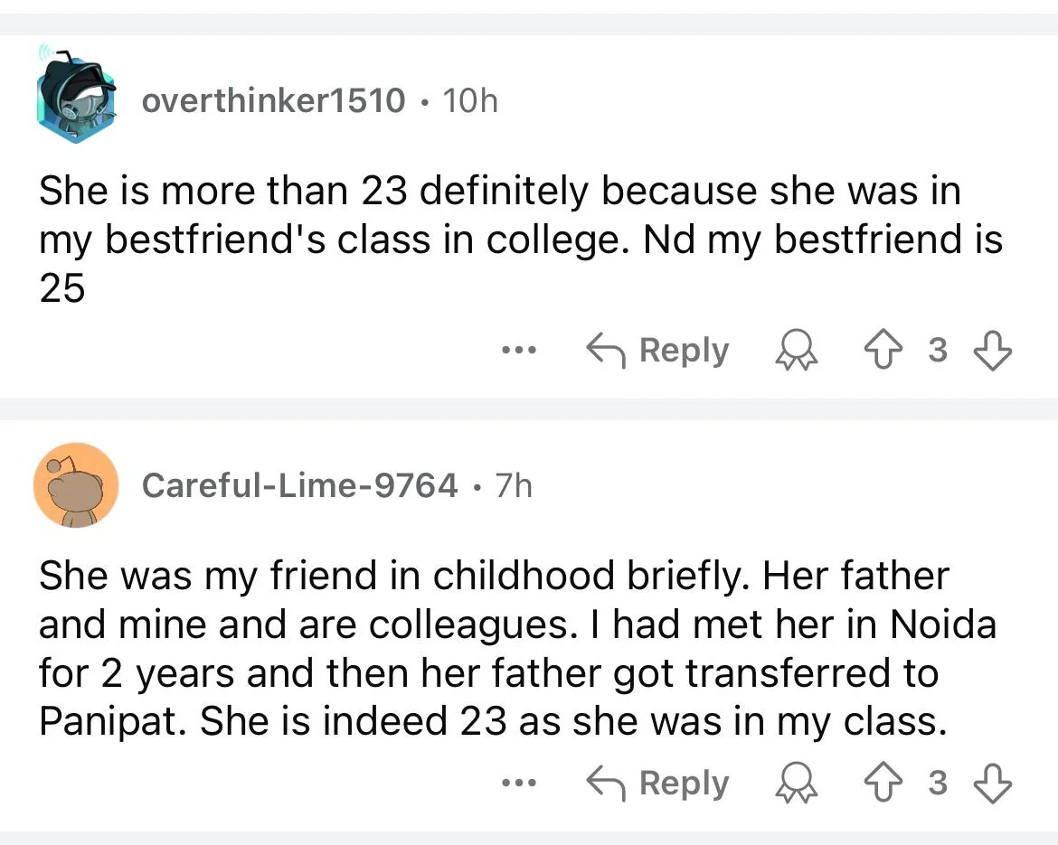Reply to overthinker1510's comment
Image resolution: width=1058 pixels, height=845 pixels.
pos(658,351)
